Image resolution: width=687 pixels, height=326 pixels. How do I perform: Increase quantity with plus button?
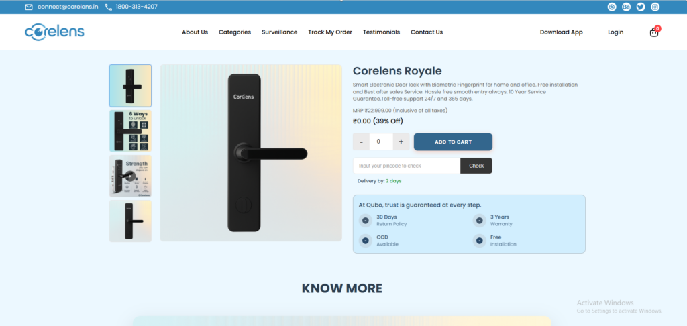click(x=401, y=142)
